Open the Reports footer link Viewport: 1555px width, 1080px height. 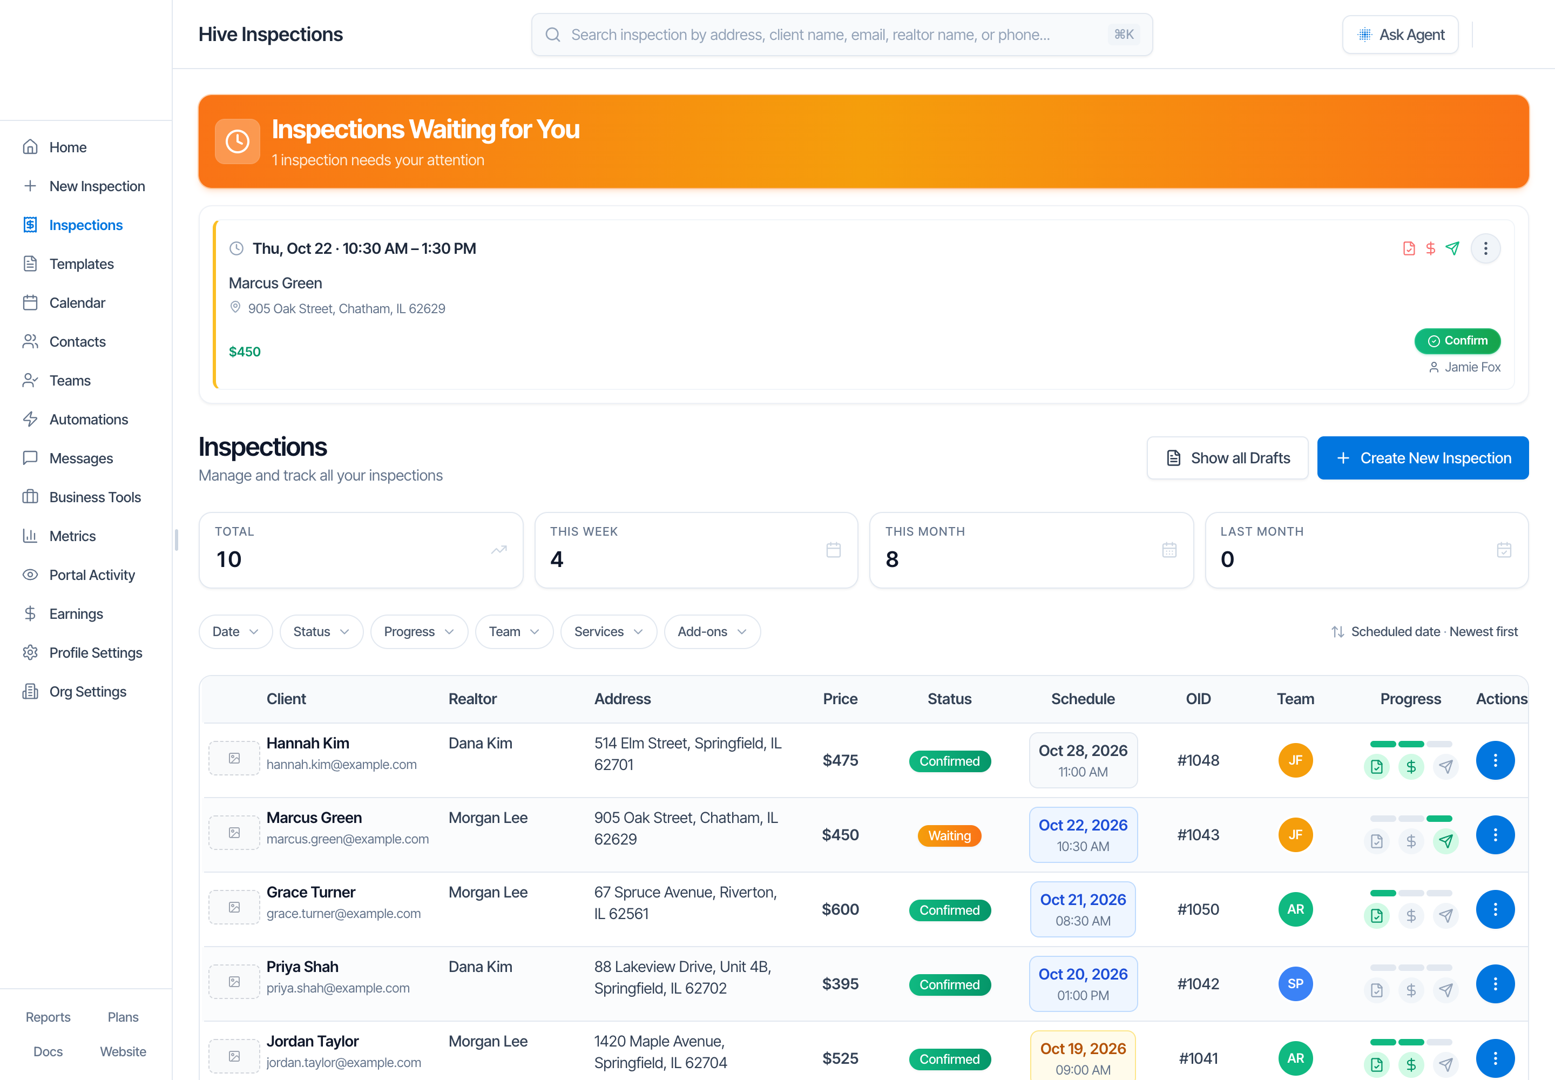tap(48, 1017)
